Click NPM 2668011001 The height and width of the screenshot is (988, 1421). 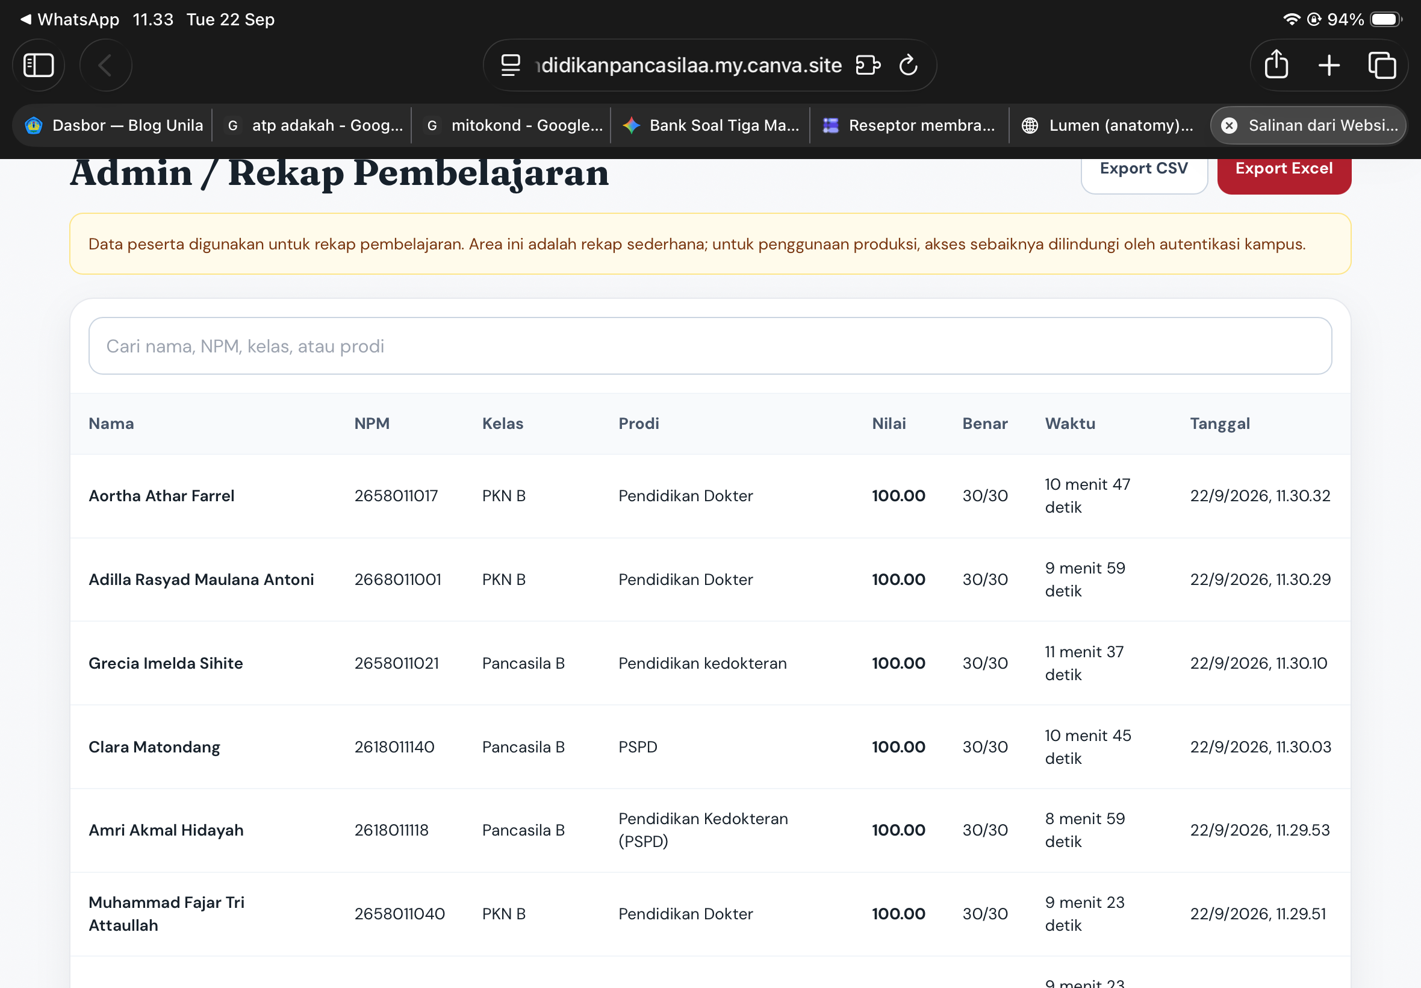[398, 580]
